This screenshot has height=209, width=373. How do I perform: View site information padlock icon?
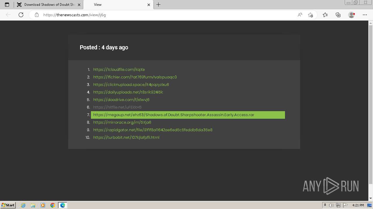coord(37,15)
